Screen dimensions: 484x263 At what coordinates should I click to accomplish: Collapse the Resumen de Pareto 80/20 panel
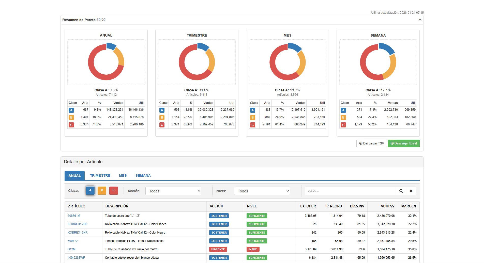tap(420, 20)
